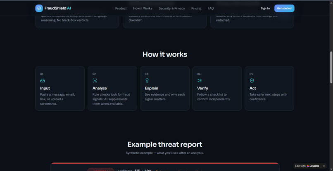Dismiss the Edit with Lovable badge
This screenshot has height=171, width=333.
coord(324,166)
